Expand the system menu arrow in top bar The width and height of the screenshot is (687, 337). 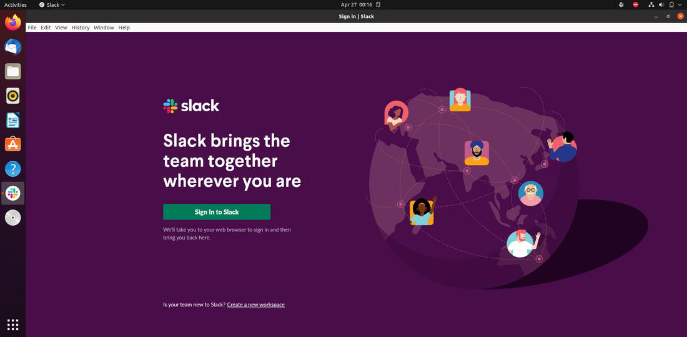(680, 5)
